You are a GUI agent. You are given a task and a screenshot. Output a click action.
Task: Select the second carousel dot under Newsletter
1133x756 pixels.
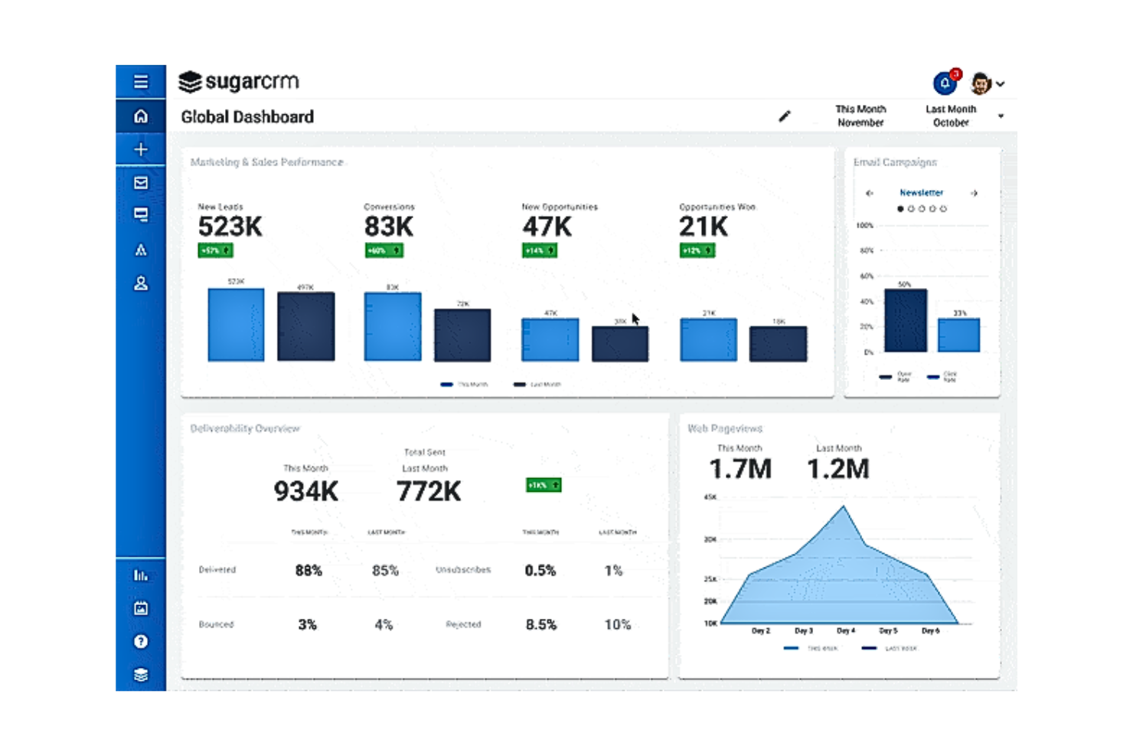pos(911,208)
